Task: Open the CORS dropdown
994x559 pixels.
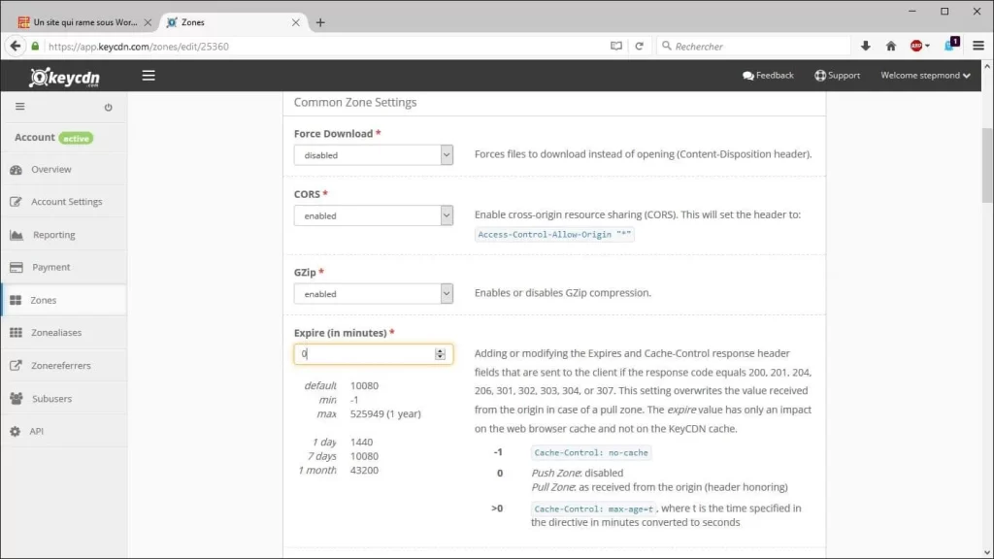Action: pyautogui.click(x=374, y=215)
